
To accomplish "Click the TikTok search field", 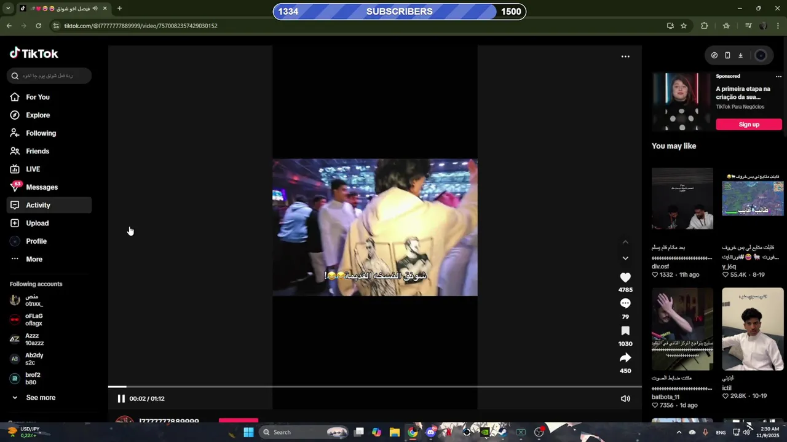I will click(x=49, y=76).
